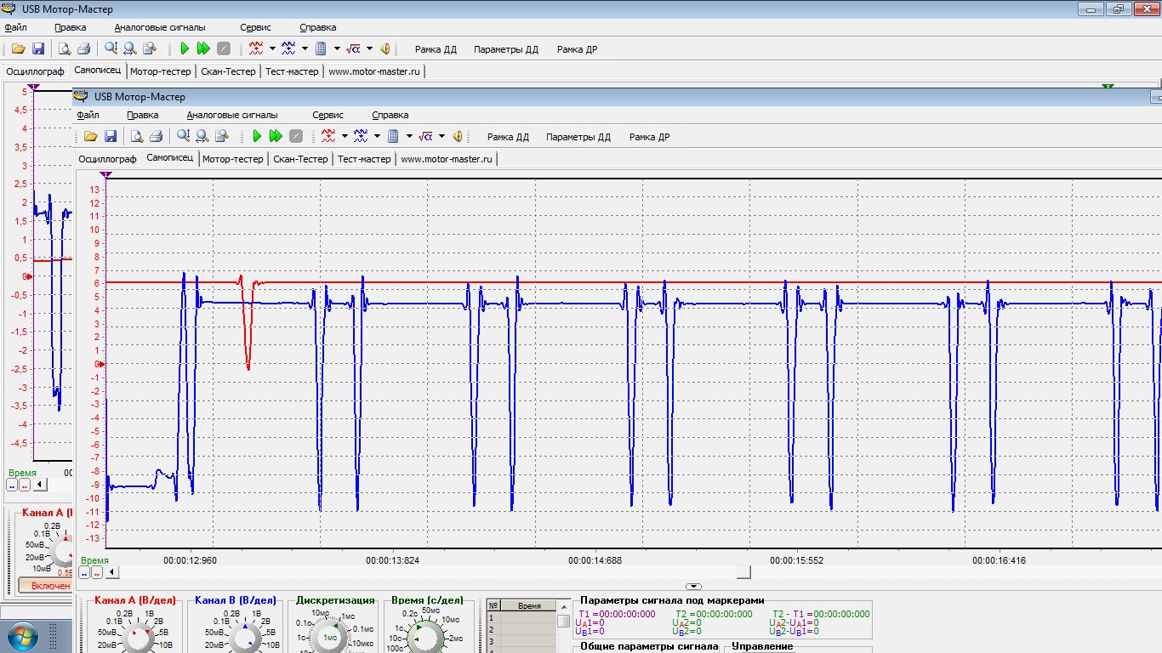
Task: Click blue dots button below front window chart
Action: [84, 572]
